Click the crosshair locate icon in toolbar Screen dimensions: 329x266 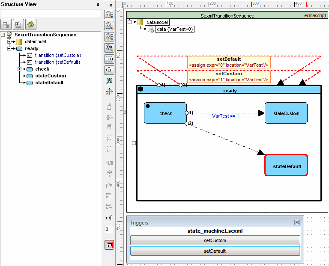tap(109, 92)
